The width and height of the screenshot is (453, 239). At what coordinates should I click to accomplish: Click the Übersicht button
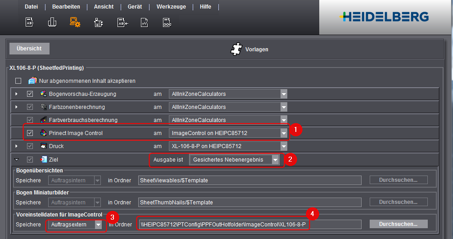pyautogui.click(x=29, y=49)
